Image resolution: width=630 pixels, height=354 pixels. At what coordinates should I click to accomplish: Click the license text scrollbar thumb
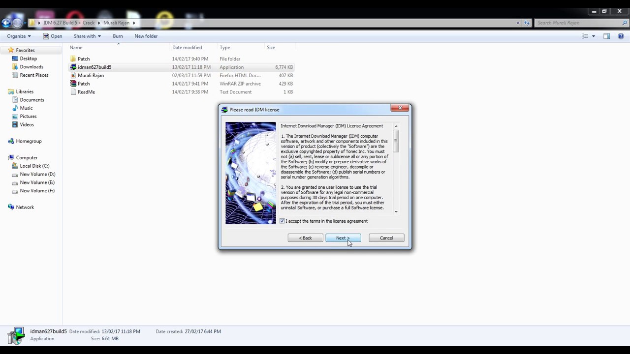tap(396, 141)
